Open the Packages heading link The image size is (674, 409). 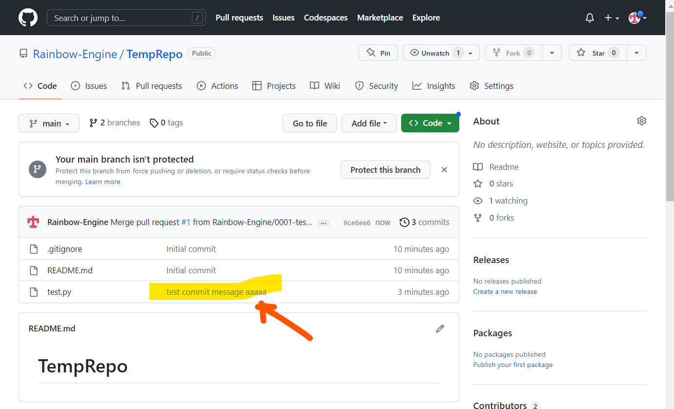(492, 333)
